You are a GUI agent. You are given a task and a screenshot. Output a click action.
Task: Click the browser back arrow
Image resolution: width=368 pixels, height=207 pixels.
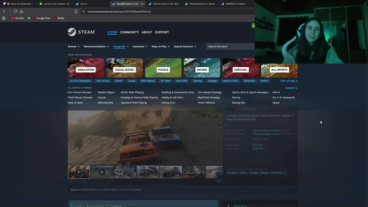pos(4,11)
